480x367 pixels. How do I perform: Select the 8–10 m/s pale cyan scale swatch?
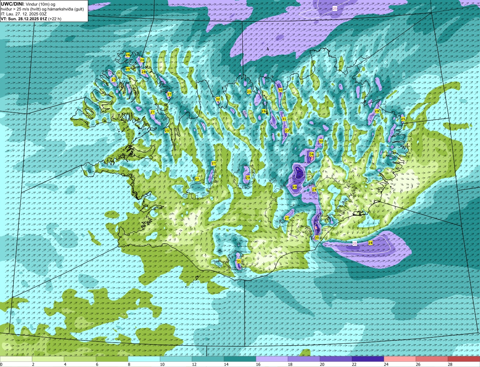click(144, 359)
